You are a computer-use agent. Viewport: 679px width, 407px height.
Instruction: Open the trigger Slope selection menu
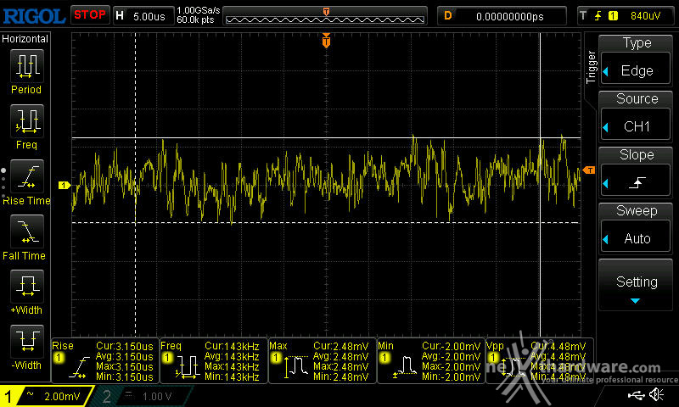636,182
